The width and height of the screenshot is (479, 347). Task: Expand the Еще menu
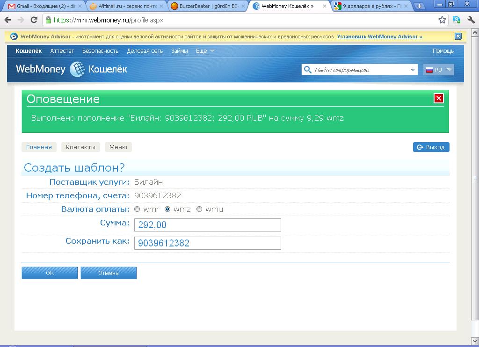coord(205,51)
